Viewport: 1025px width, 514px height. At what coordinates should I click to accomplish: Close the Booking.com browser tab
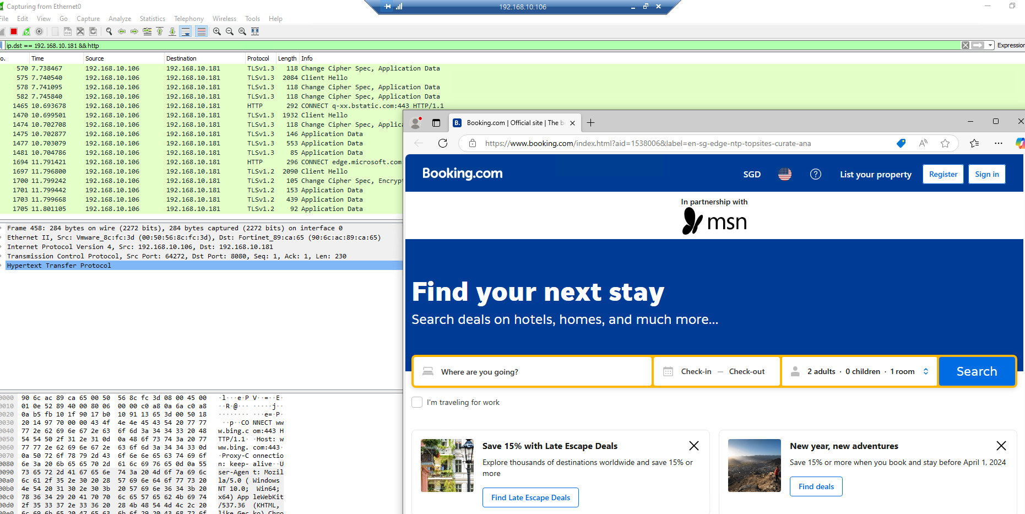coord(572,123)
